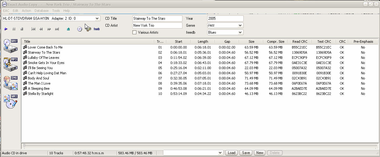
Task: Click the Load button
Action: 232,153
